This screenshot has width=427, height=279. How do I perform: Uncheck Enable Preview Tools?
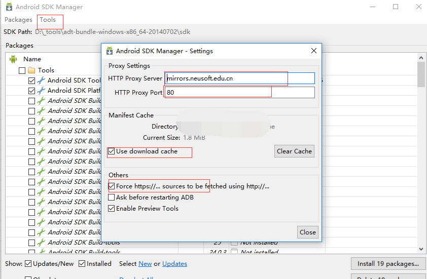[112, 209]
